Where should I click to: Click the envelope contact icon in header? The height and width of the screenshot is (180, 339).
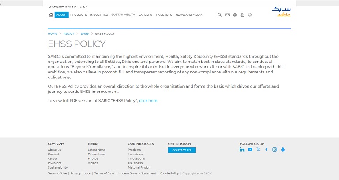227,15
